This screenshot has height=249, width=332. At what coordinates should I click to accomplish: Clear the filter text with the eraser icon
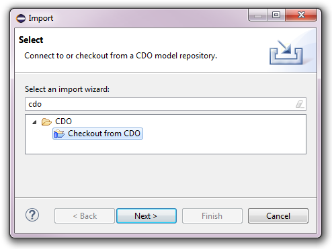pyautogui.click(x=300, y=104)
